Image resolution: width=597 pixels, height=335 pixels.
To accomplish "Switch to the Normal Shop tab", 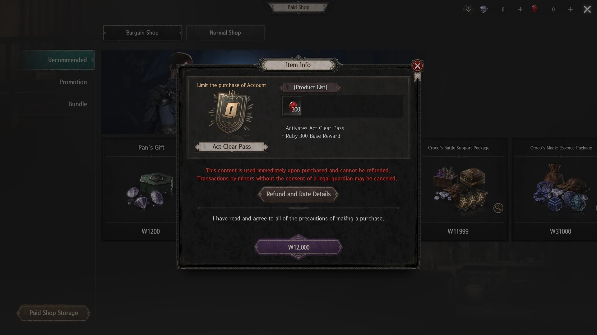I will pos(225,33).
